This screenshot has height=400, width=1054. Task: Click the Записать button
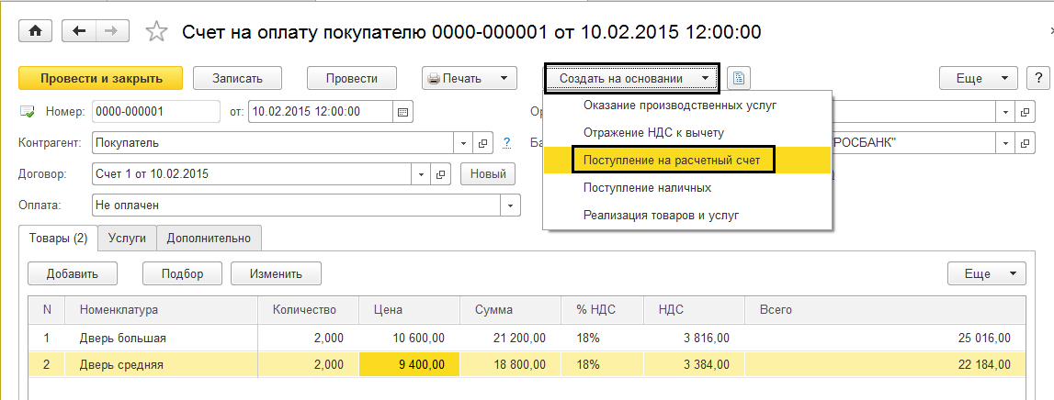[236, 78]
